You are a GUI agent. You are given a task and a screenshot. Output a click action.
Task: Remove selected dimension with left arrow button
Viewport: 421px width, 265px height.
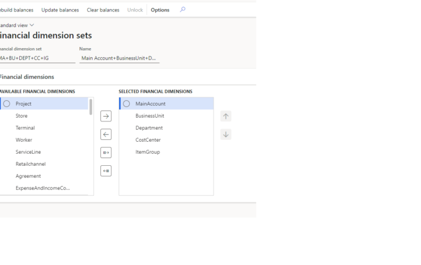click(106, 135)
